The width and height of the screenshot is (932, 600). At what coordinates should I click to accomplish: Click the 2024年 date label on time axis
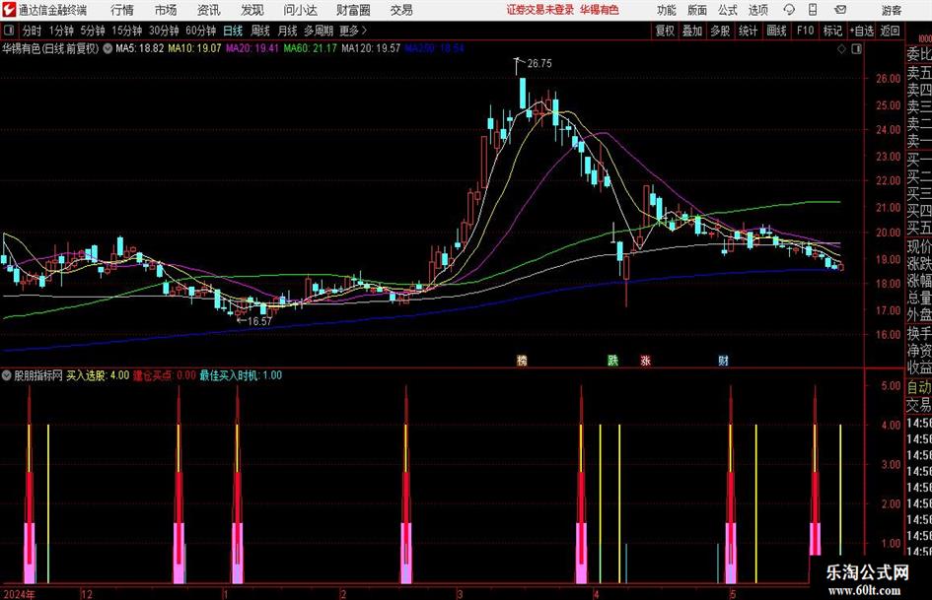pos(19,594)
